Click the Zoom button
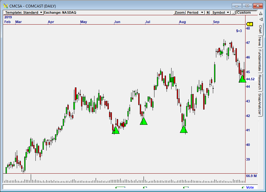Screen dimensions: 266x192 (180, 12)
